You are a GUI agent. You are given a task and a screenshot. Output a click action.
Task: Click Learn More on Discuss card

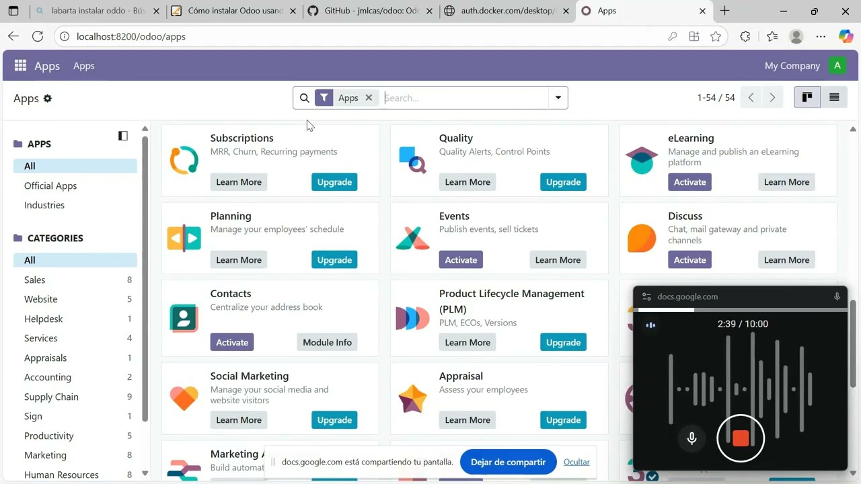(x=786, y=260)
